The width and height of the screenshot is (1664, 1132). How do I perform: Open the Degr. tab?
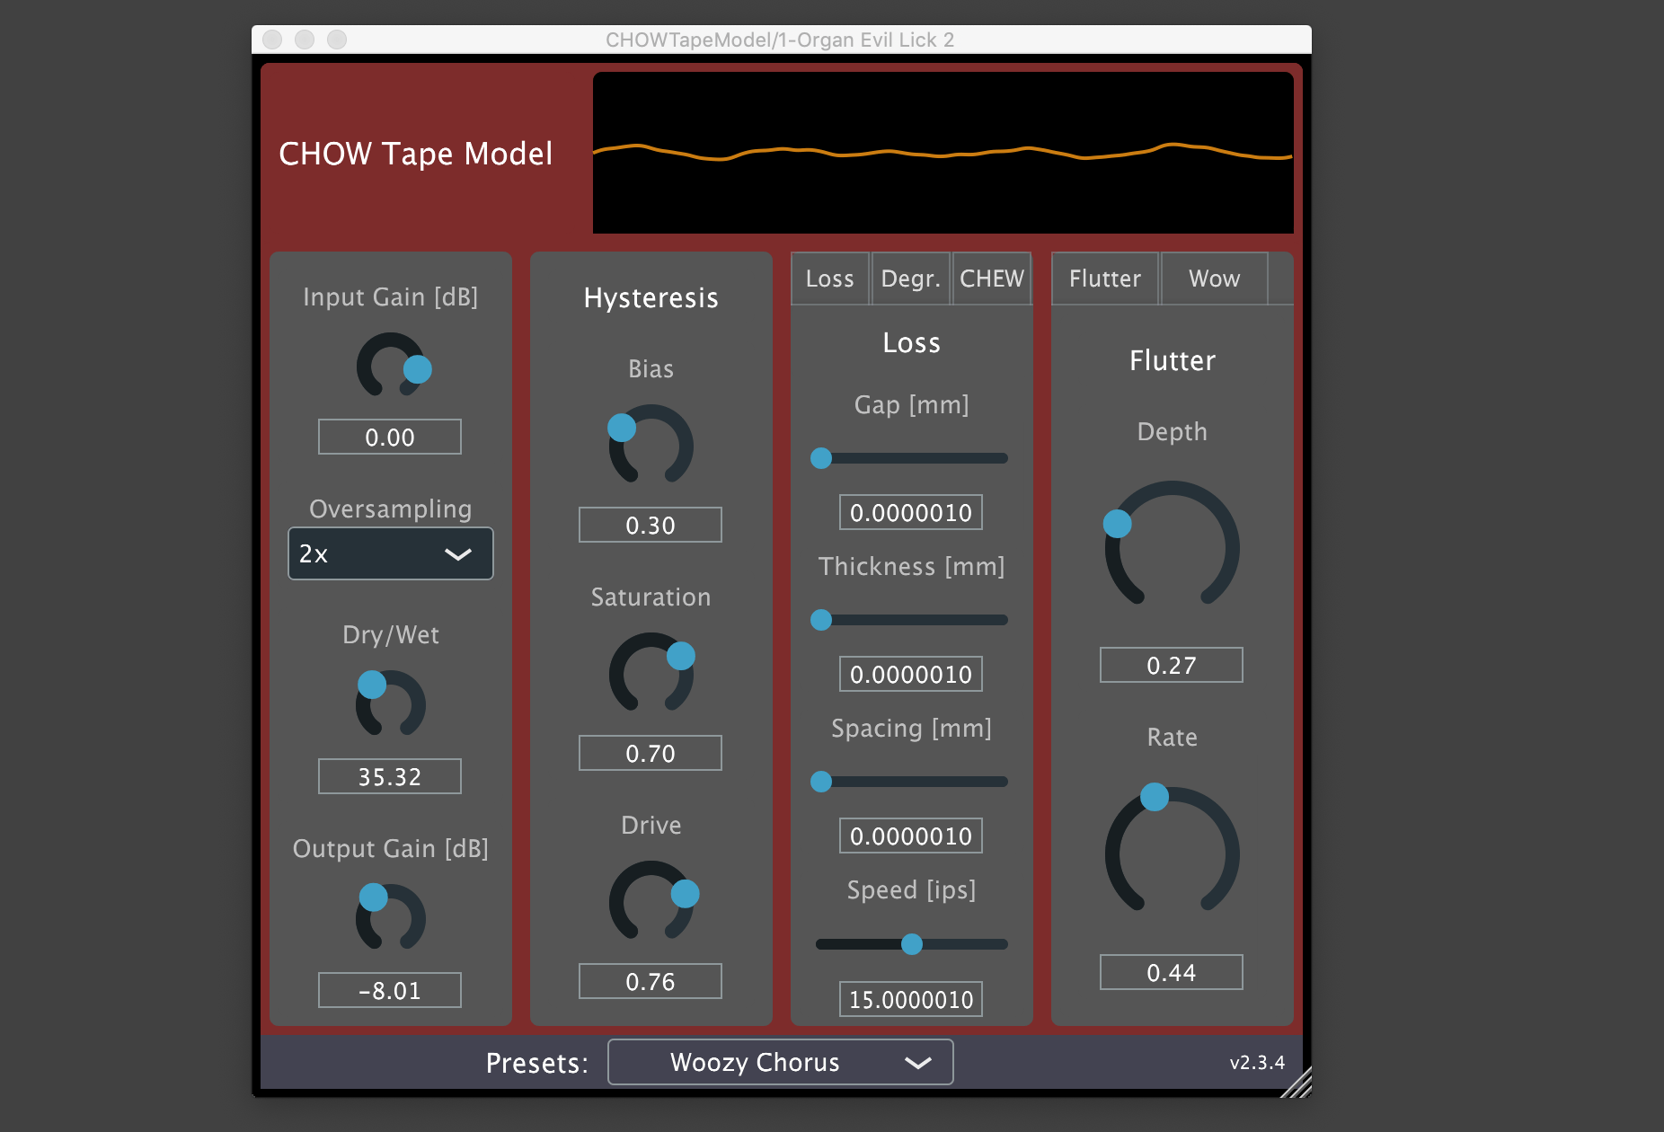pyautogui.click(x=910, y=279)
